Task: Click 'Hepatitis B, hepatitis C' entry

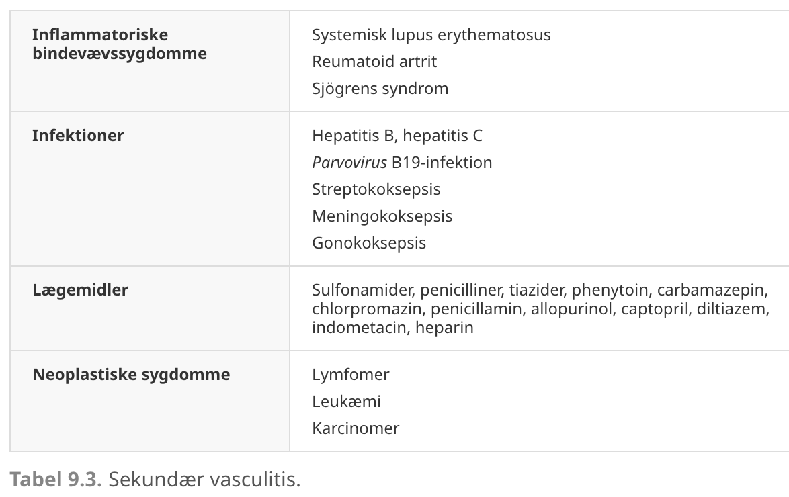Action: click(397, 136)
